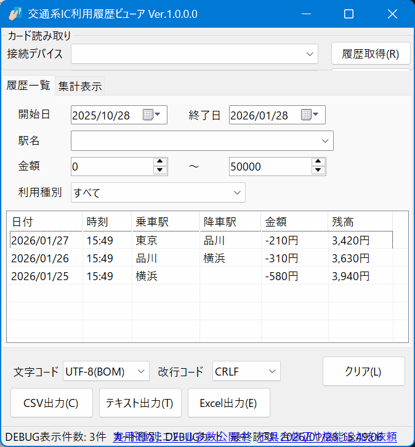Viewport: 415px width, 447px height.
Task: Open the 終了日 calendar picker icon
Action: tap(310, 115)
